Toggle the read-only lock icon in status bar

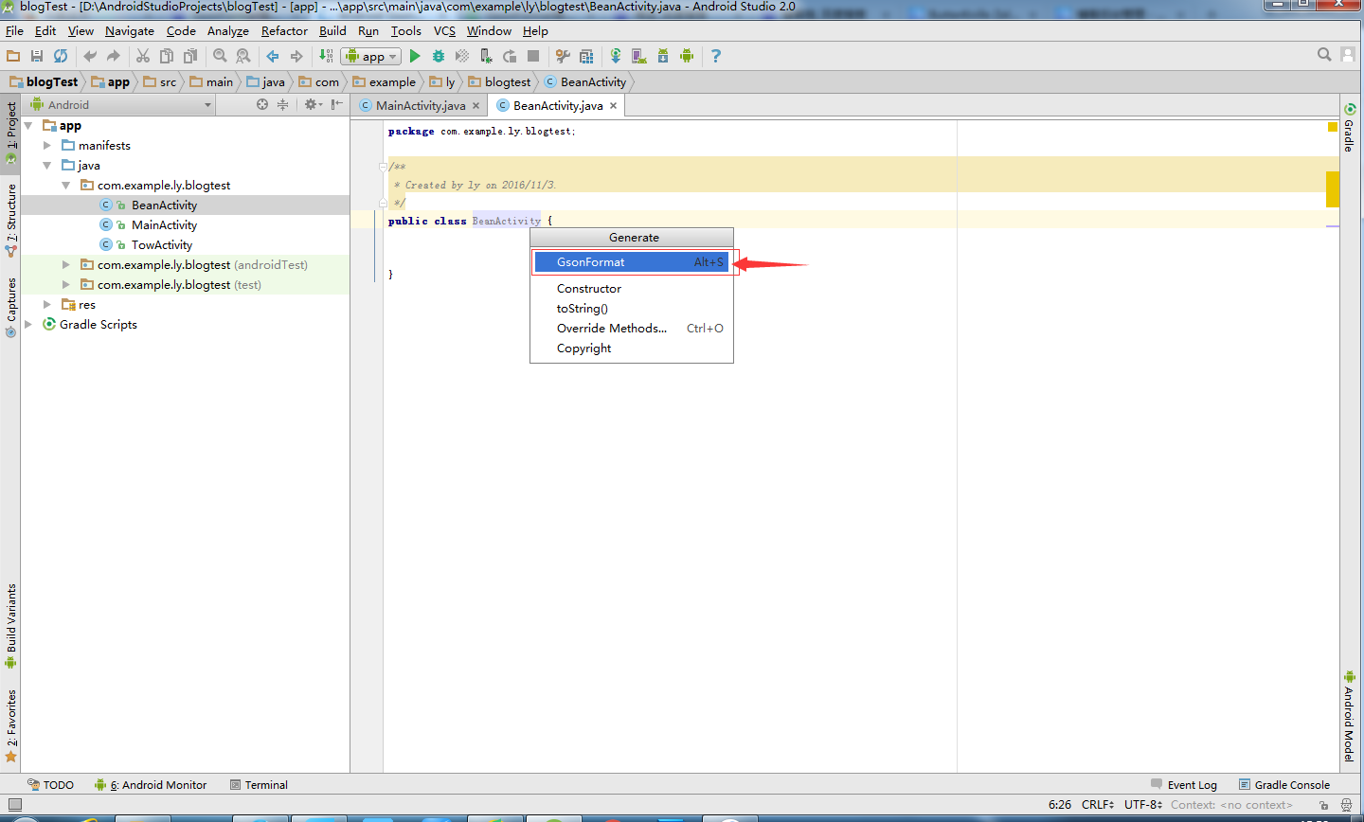(1323, 805)
